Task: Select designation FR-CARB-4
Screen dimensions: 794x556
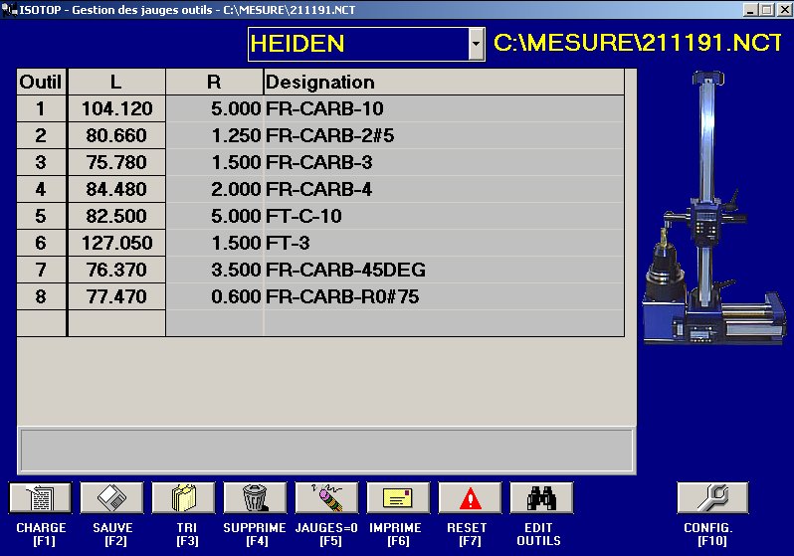Action: [x=444, y=189]
